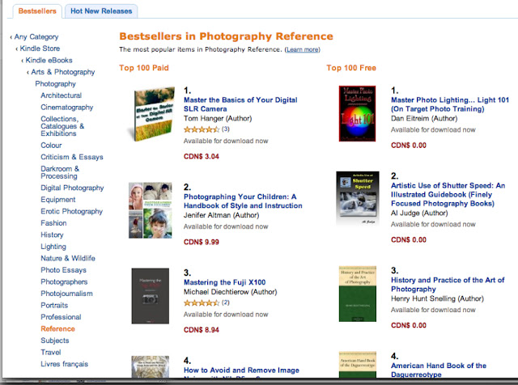Image resolution: width=518 pixels, height=385 pixels.
Task: Open the Photojournalism category link
Action: [66, 294]
